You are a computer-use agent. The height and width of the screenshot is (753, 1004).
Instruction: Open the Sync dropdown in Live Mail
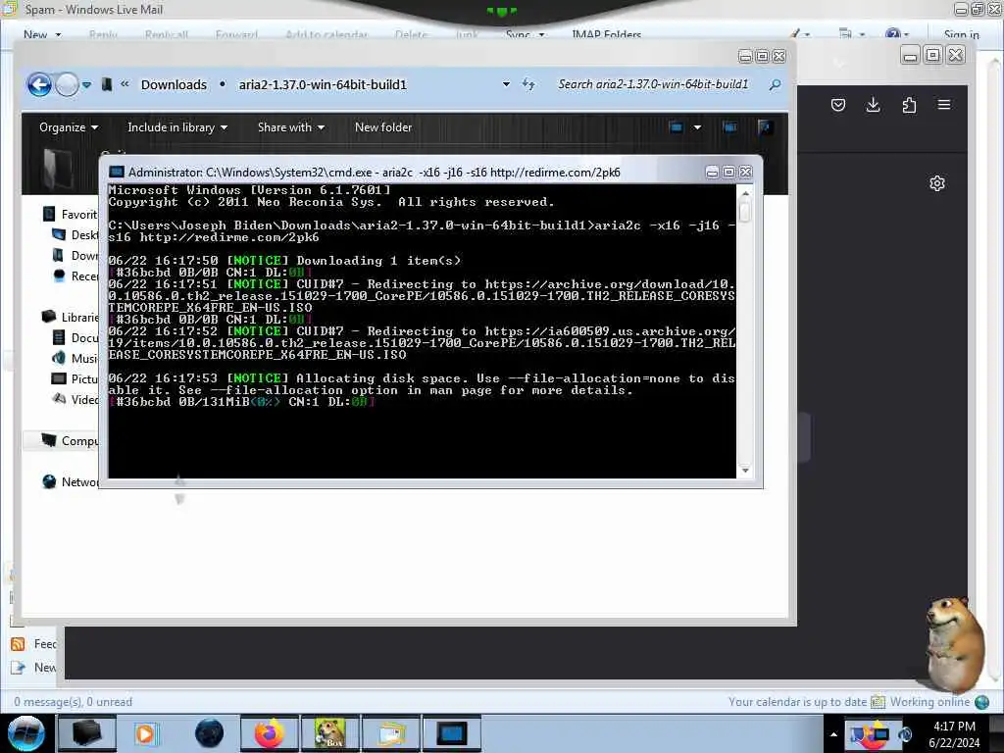point(525,34)
